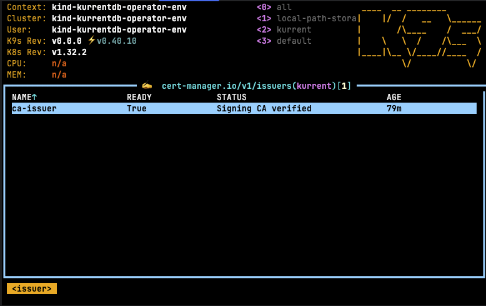Switch to the <1> local-path-stora namespace
486x306 pixels.
click(x=306, y=18)
